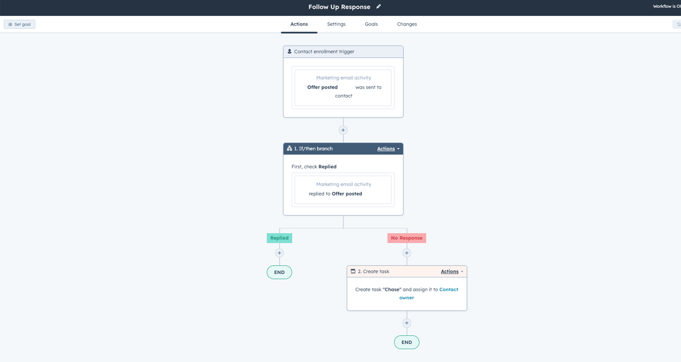Click the clipboard icon at top right
Image resolution: width=681 pixels, height=362 pixels.
[x=678, y=24]
